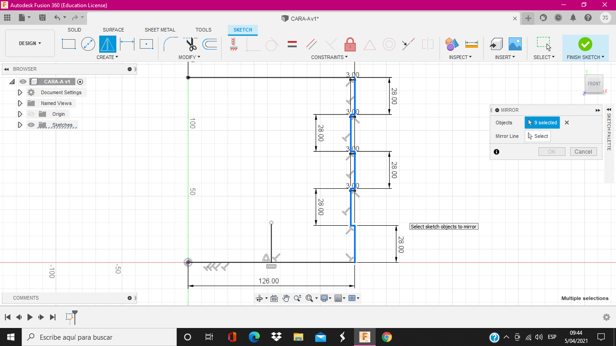Open the INSPECT dropdown menu
Viewport: 616px width, 346px height.
click(460, 57)
